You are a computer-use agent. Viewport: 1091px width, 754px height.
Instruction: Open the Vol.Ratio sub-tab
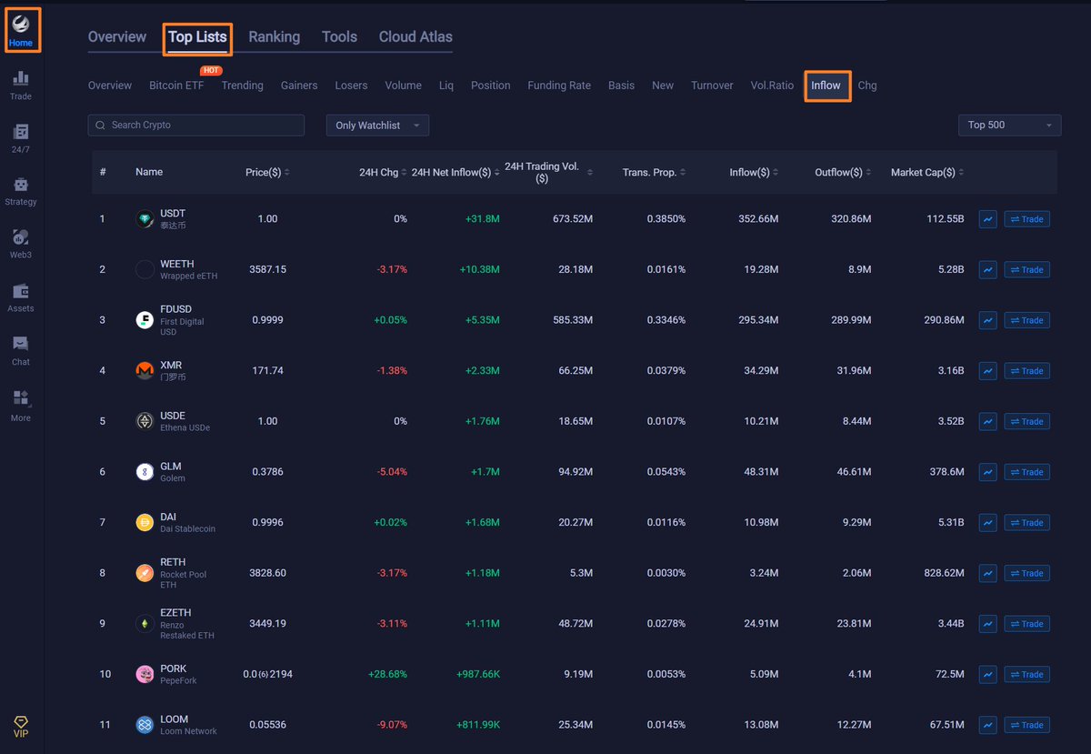point(772,85)
